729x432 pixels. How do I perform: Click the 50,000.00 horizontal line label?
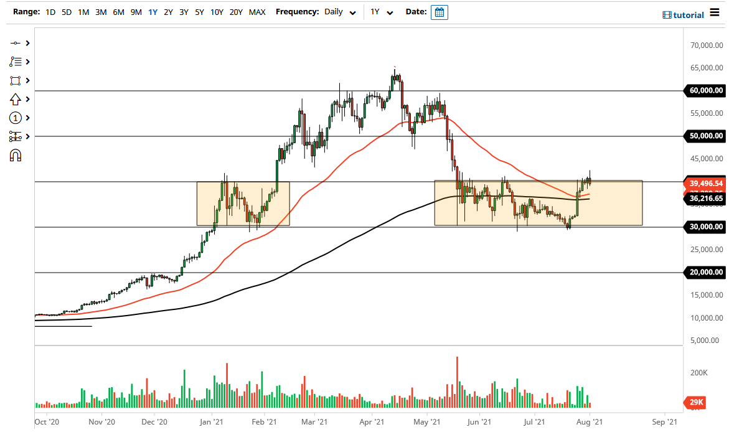[x=704, y=136]
